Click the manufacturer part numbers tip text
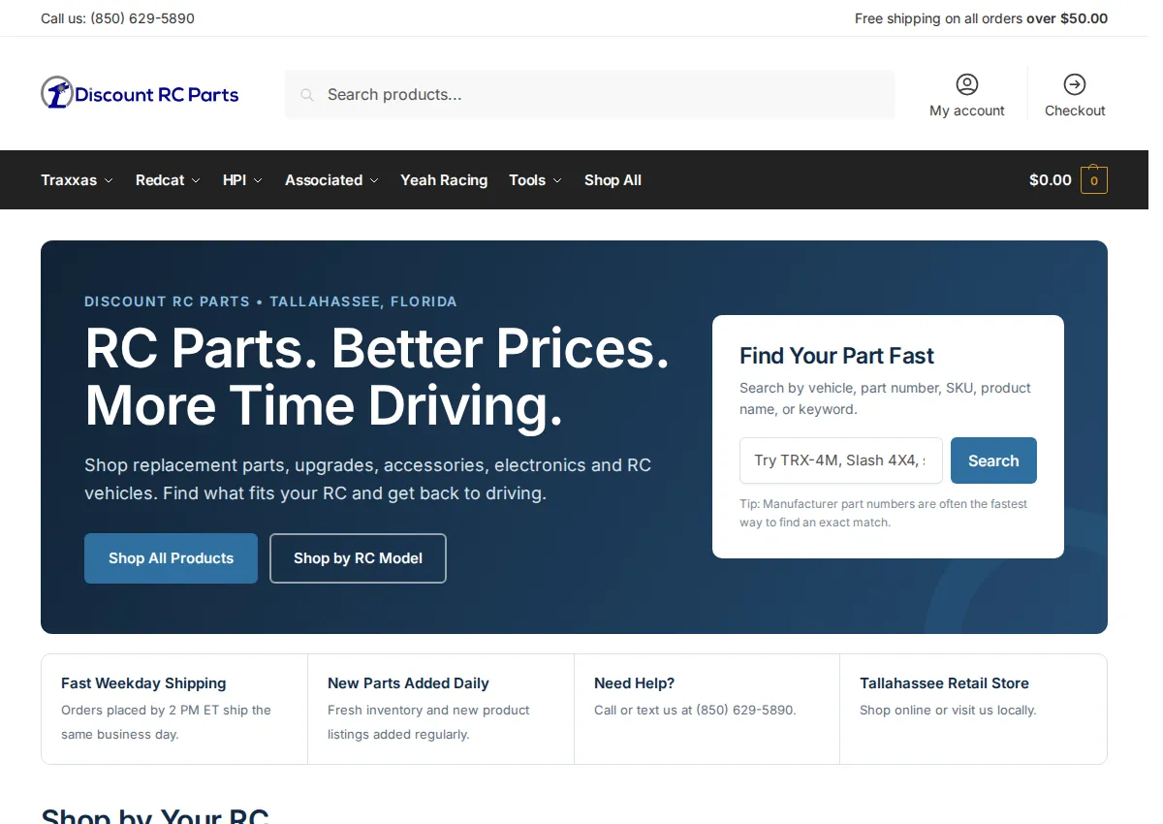The height and width of the screenshot is (824, 1163). [x=883, y=513]
